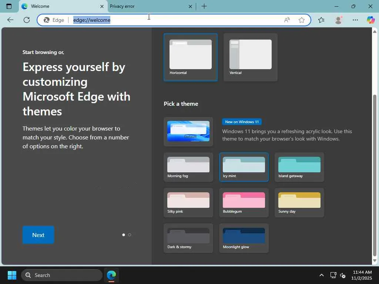Click the Edge site identity icon
The image size is (379, 284).
[54, 20]
